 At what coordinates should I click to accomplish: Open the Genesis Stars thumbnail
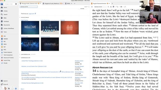[x=30, y=44]
